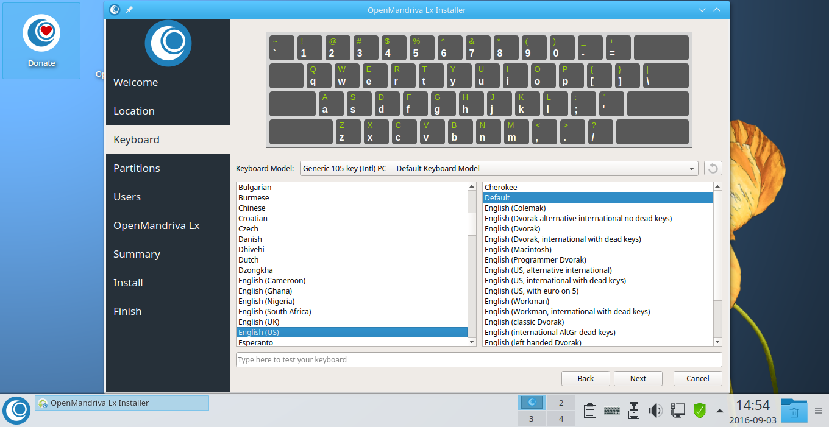Open the green shield tray icon
Image resolution: width=829 pixels, height=427 pixels.
pos(700,411)
